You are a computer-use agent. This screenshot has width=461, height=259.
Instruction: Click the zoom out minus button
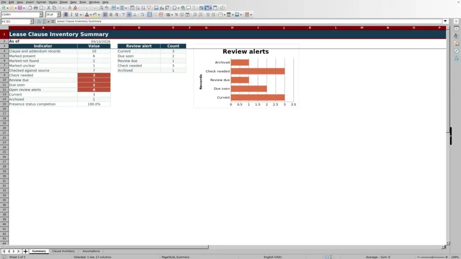pyautogui.click(x=418, y=257)
